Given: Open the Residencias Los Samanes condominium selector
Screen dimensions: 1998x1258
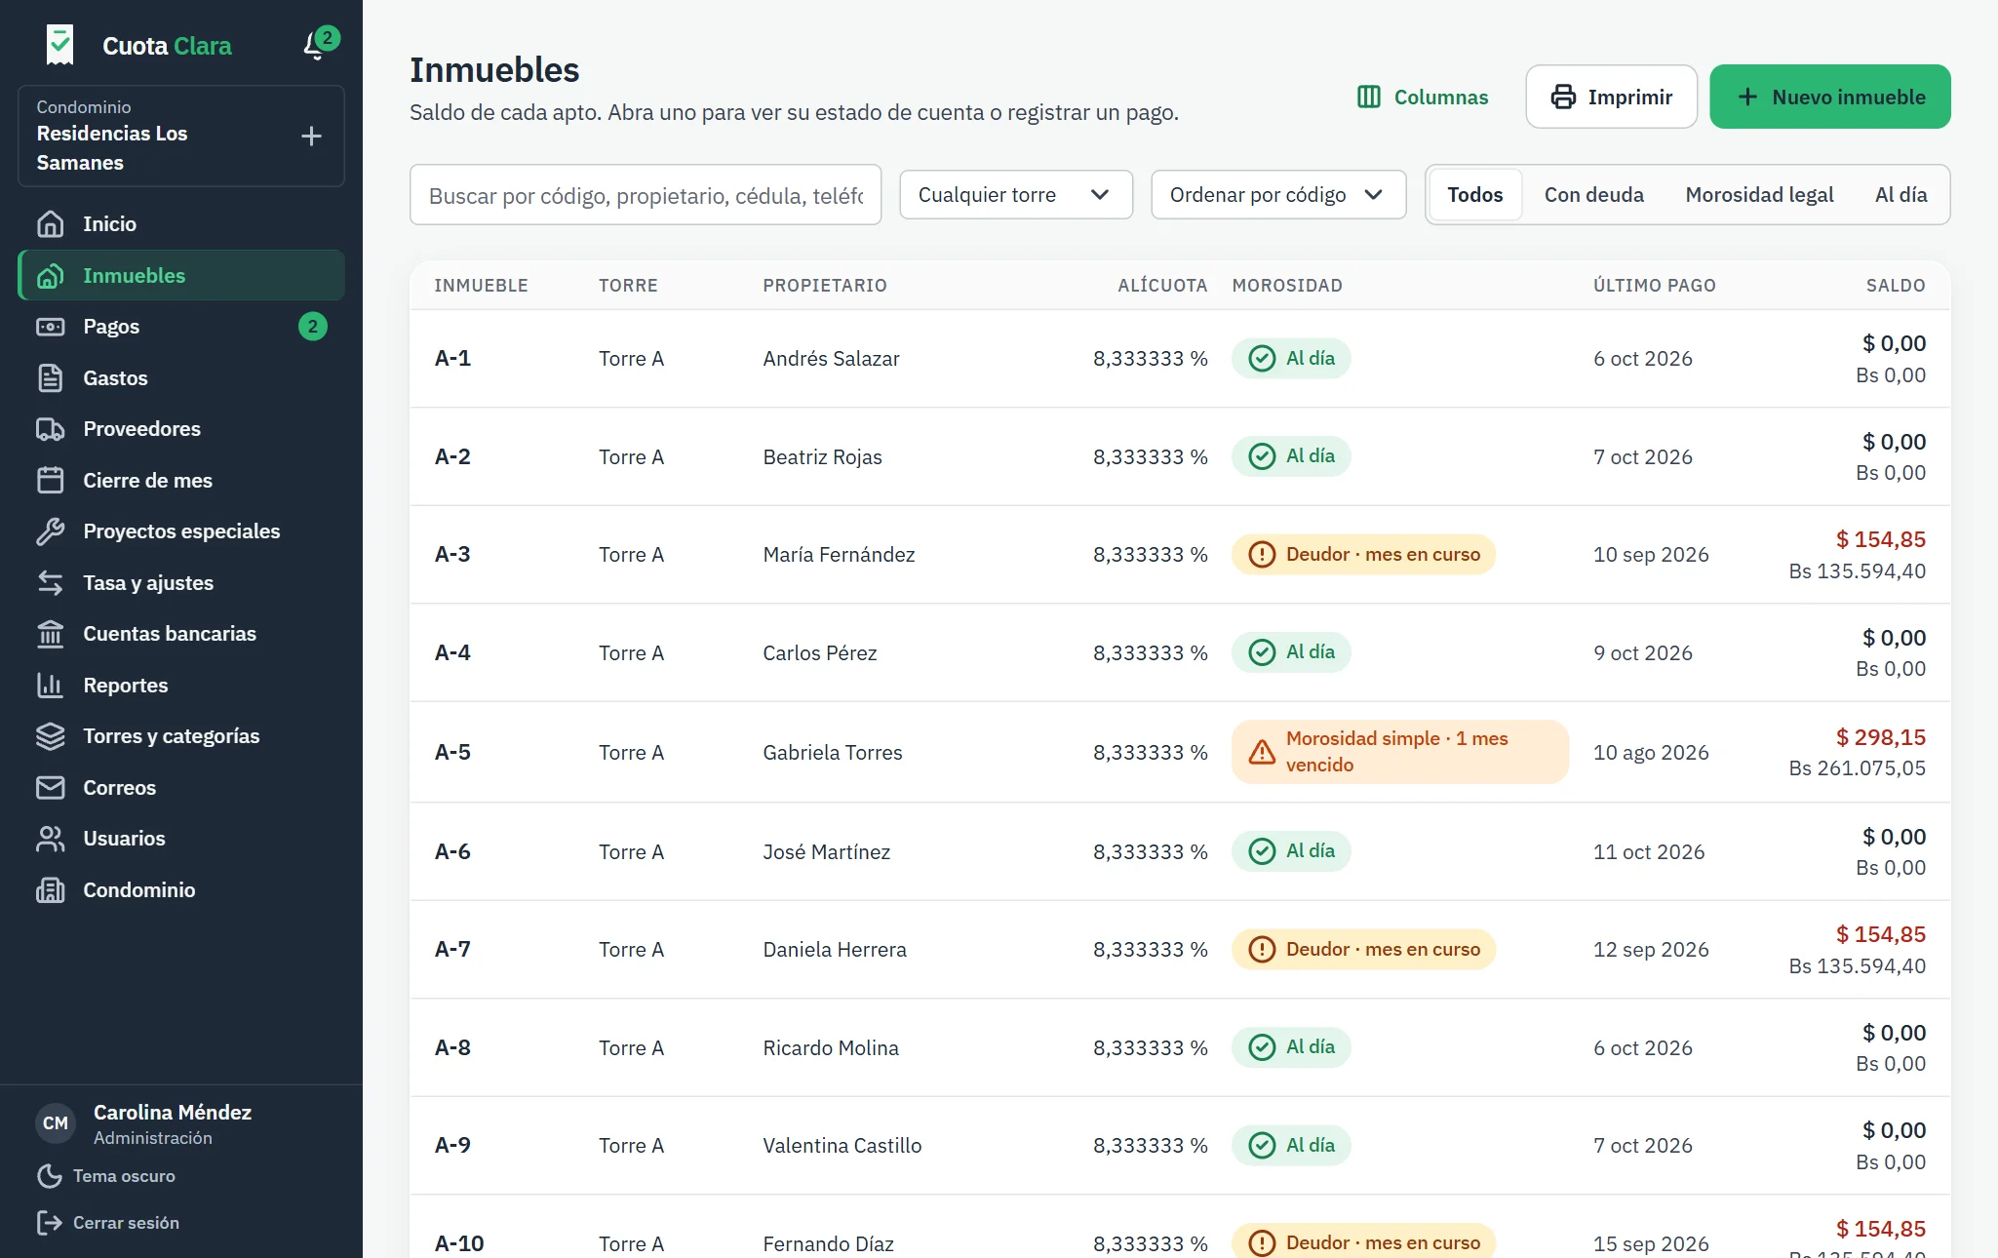Looking at the screenshot, I should [x=181, y=136].
